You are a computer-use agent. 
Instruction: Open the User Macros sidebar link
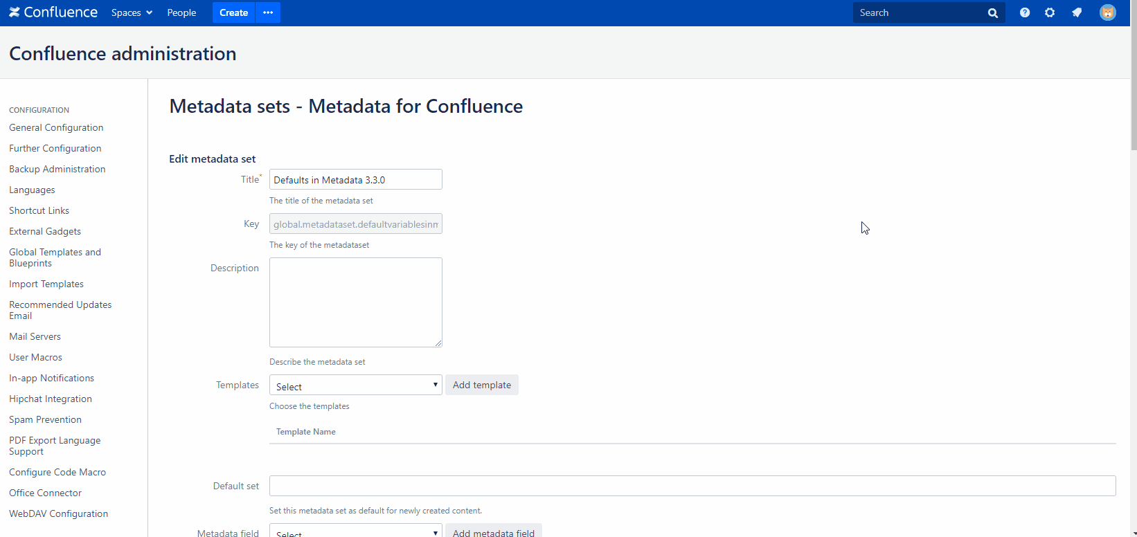(x=35, y=357)
